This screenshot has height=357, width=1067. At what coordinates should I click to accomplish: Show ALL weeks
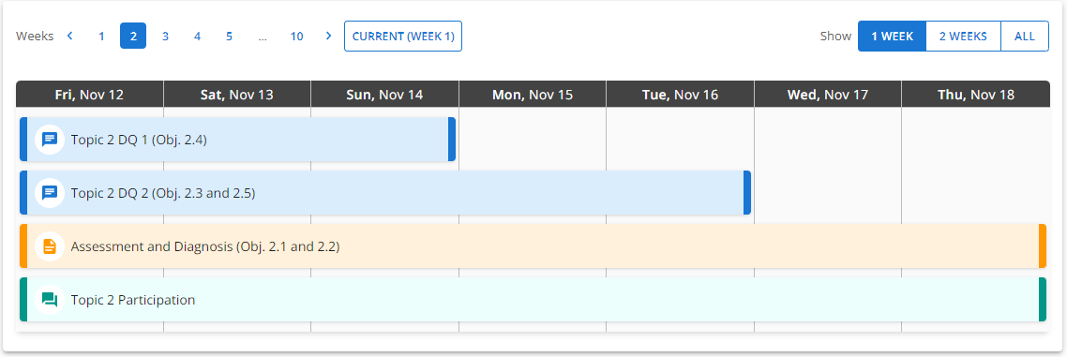(x=1024, y=36)
